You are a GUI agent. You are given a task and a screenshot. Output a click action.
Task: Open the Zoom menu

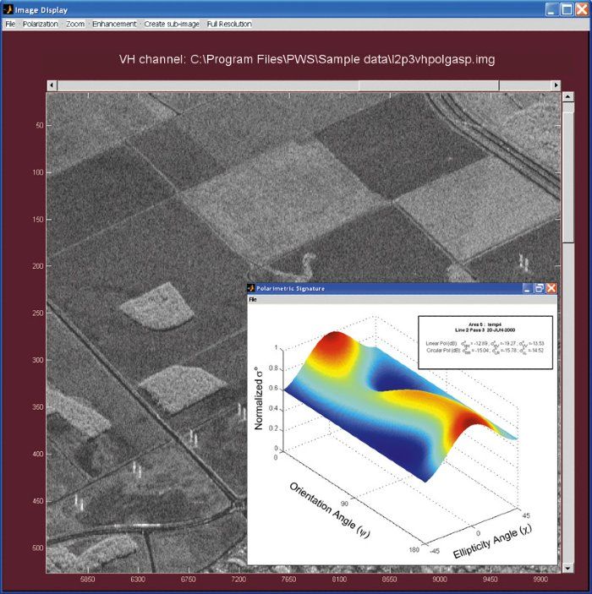[x=75, y=24]
